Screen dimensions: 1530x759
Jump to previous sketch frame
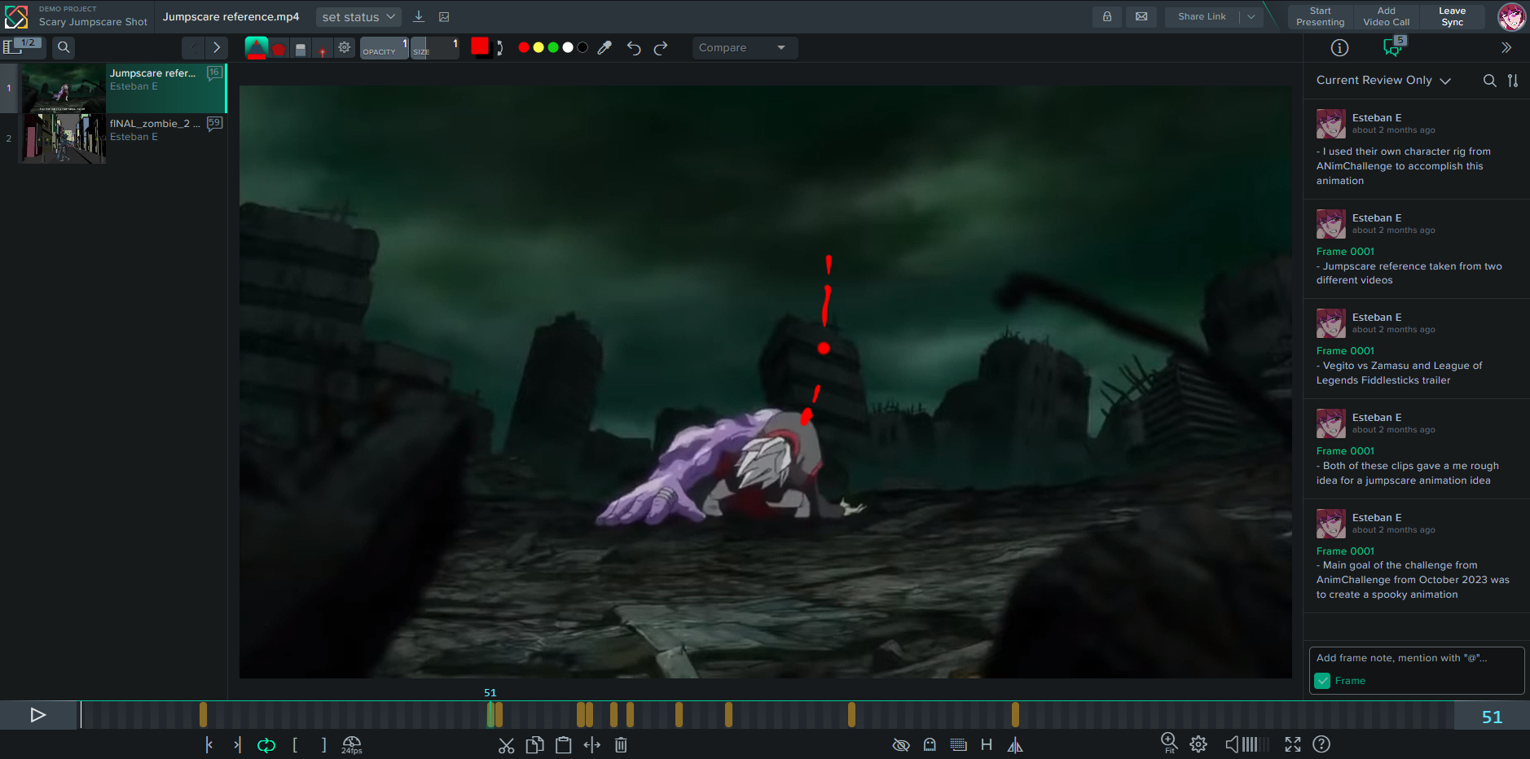coord(209,744)
